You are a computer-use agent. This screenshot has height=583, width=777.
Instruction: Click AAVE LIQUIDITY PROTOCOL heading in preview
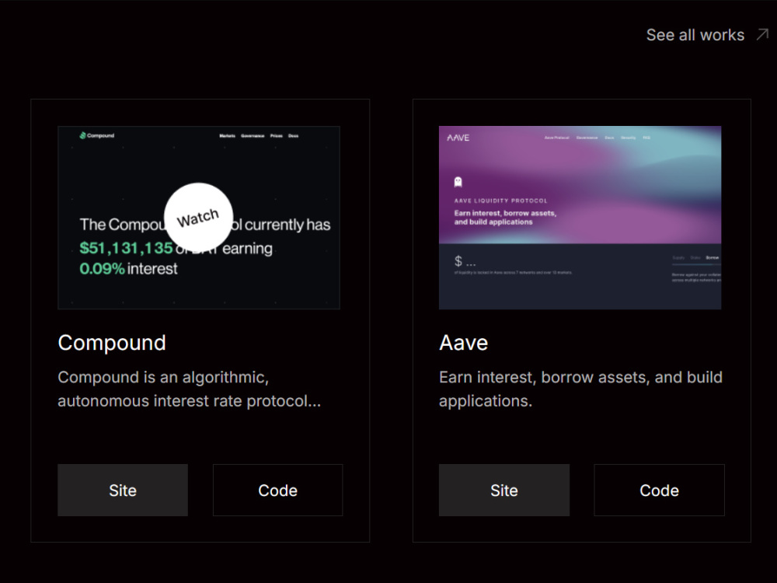(x=500, y=201)
